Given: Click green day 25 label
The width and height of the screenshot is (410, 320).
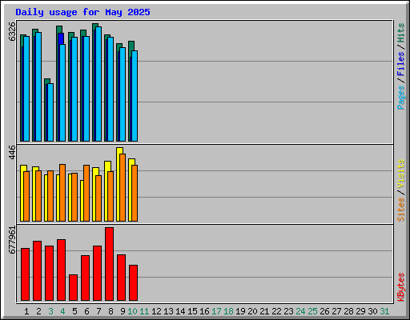Looking at the screenshot, I should [x=312, y=311].
